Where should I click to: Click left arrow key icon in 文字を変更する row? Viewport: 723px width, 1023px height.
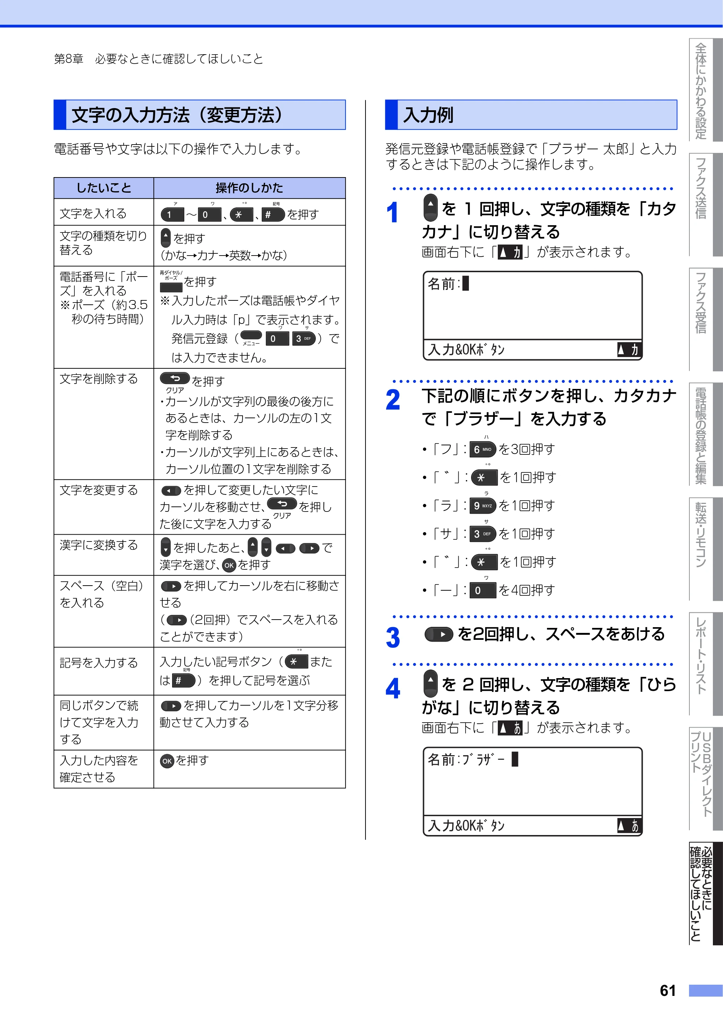tap(171, 491)
